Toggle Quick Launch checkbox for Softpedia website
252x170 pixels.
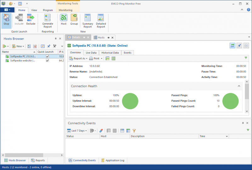[47, 61]
